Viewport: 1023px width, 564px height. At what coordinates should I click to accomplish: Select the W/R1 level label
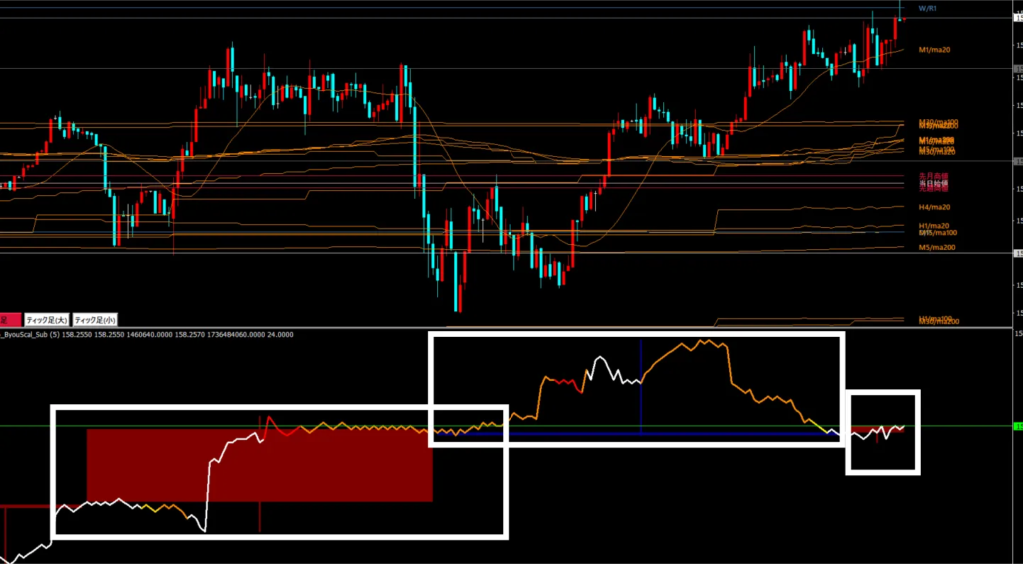tap(927, 8)
